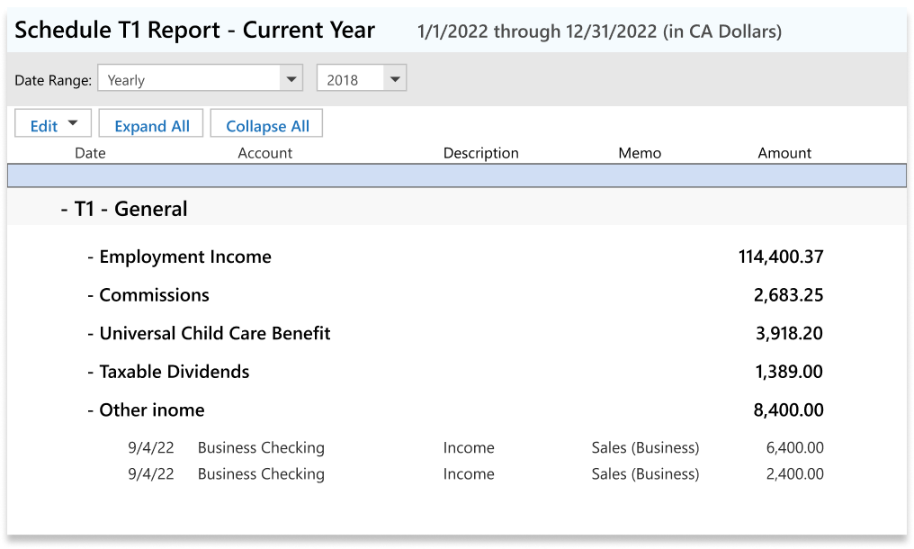
Task: Click the Employment Income total 114,400.37
Action: click(780, 257)
